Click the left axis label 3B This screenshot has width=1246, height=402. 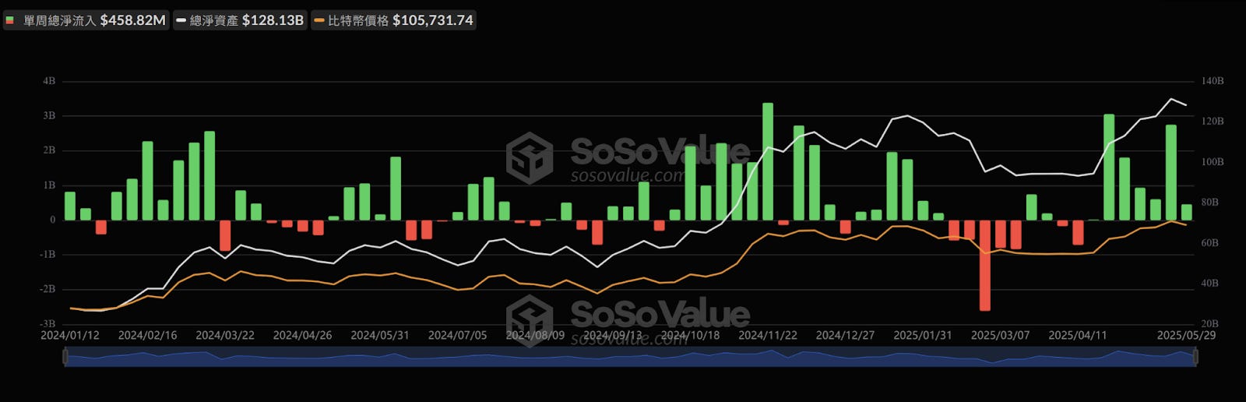[49, 115]
